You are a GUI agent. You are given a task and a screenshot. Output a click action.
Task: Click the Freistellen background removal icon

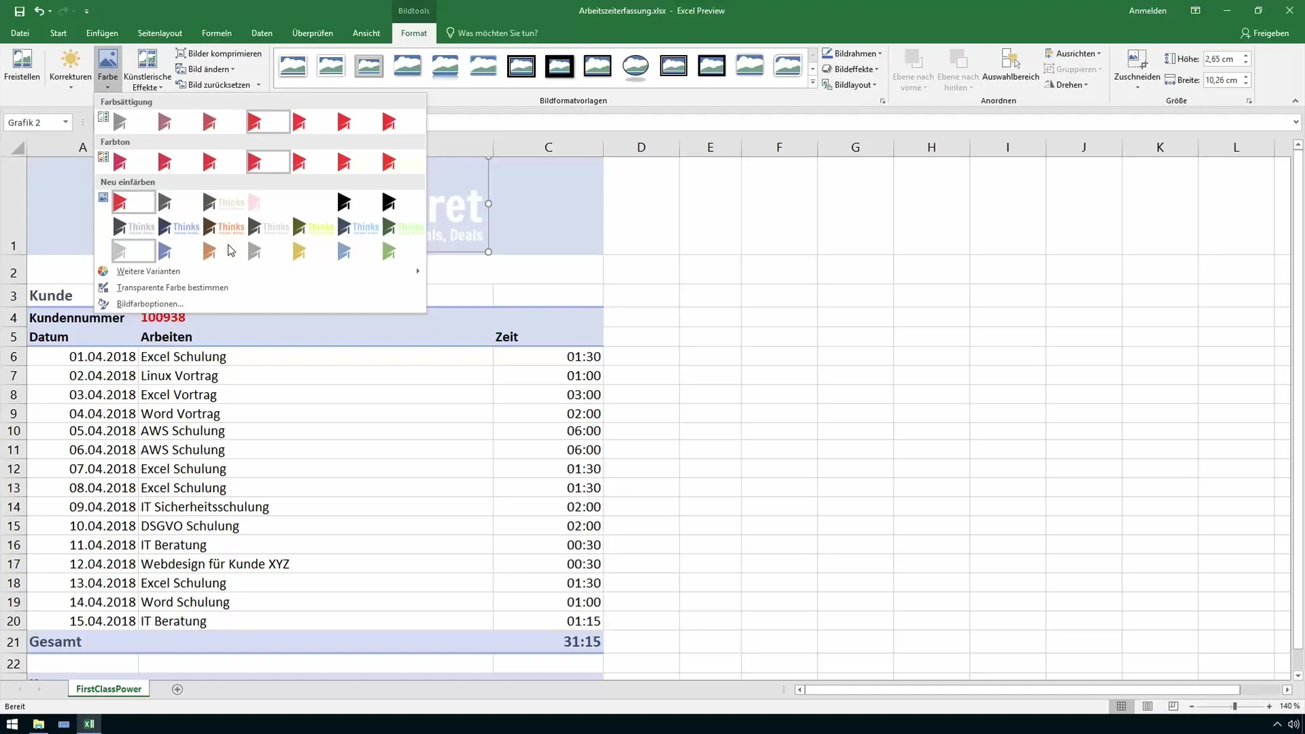[22, 65]
